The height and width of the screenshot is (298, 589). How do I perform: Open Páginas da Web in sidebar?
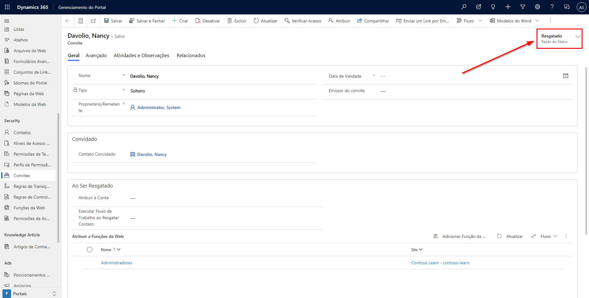28,94
